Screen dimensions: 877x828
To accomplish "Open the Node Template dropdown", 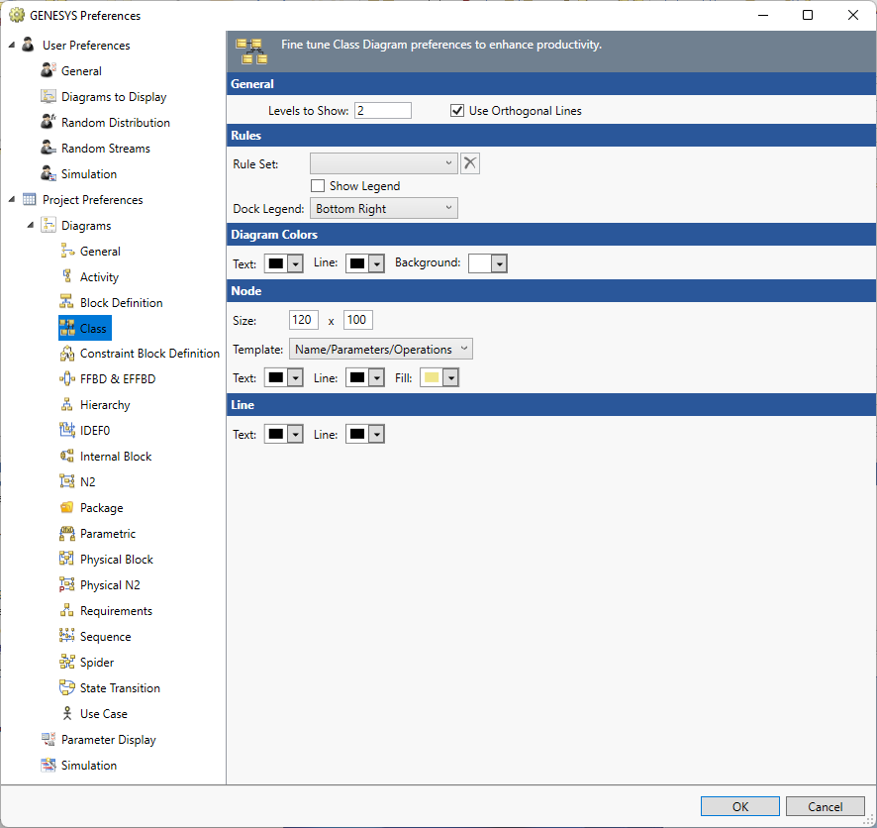I will click(x=380, y=349).
